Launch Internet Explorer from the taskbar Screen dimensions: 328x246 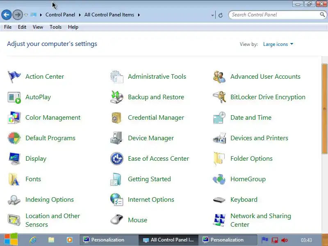pyautogui.click(x=33, y=240)
